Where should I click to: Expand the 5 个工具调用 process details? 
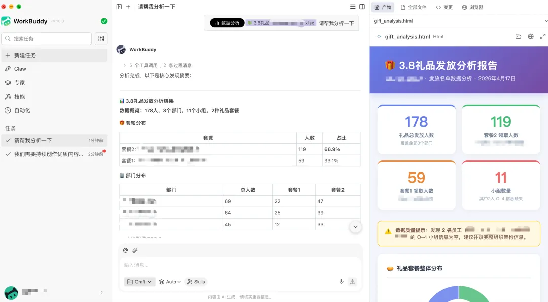point(157,65)
